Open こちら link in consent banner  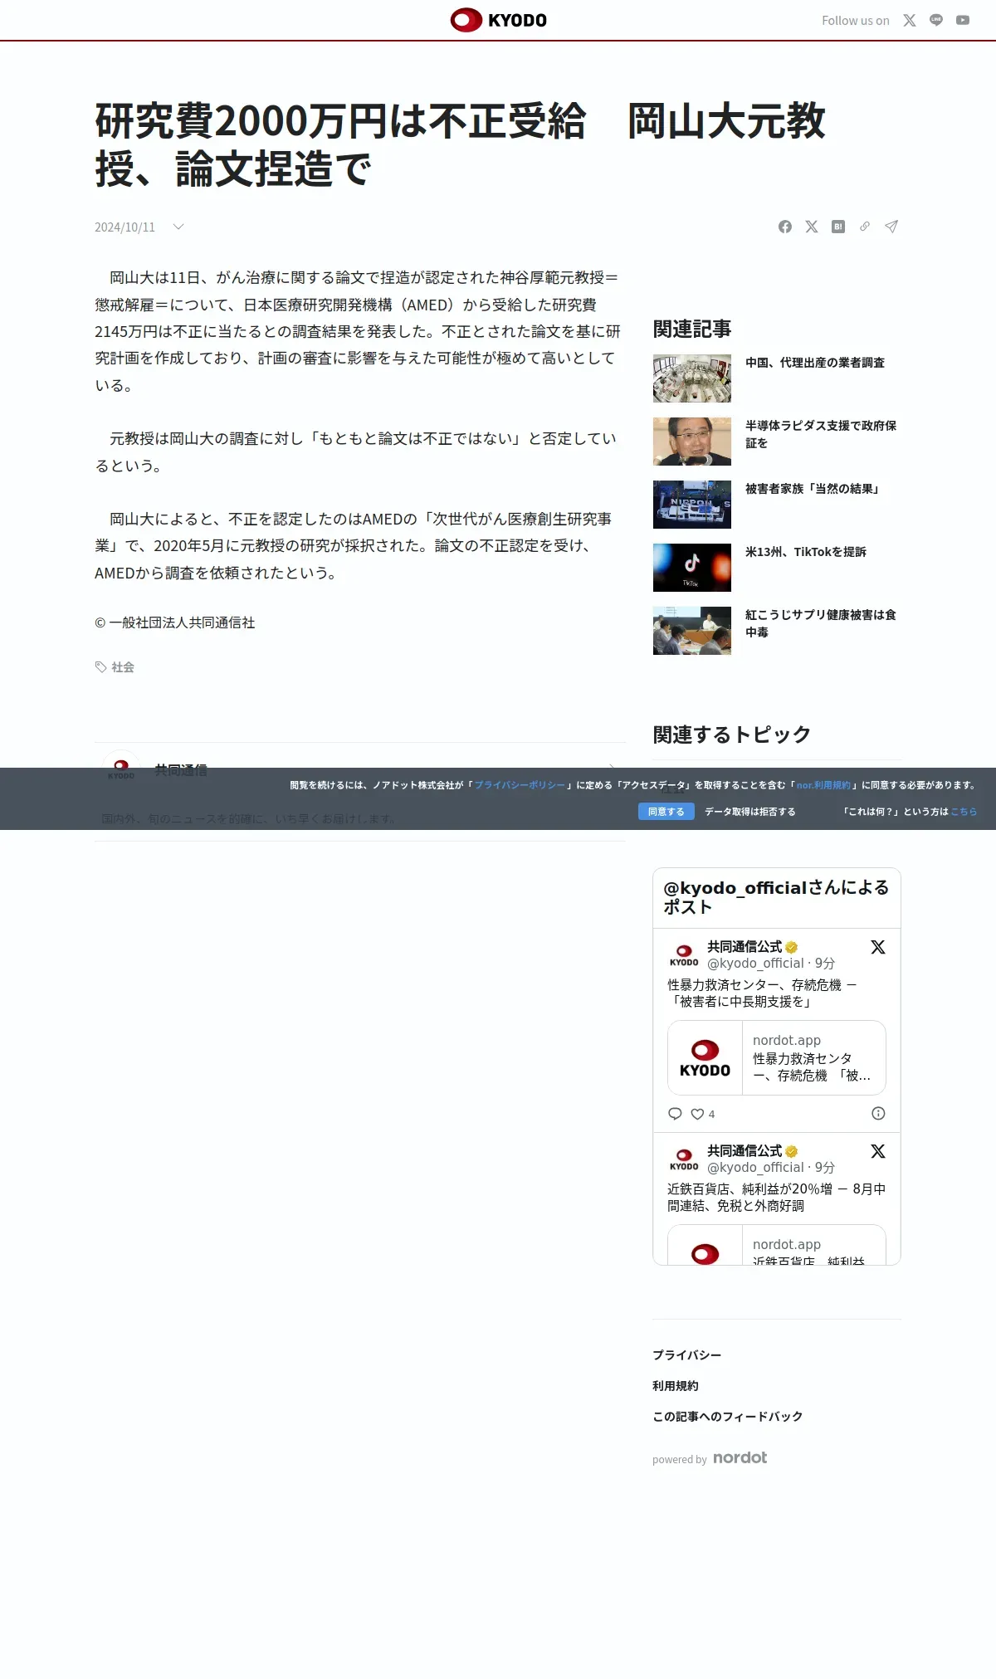[x=964, y=812]
